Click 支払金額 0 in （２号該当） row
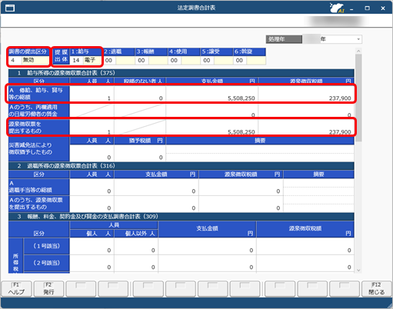 point(207,264)
